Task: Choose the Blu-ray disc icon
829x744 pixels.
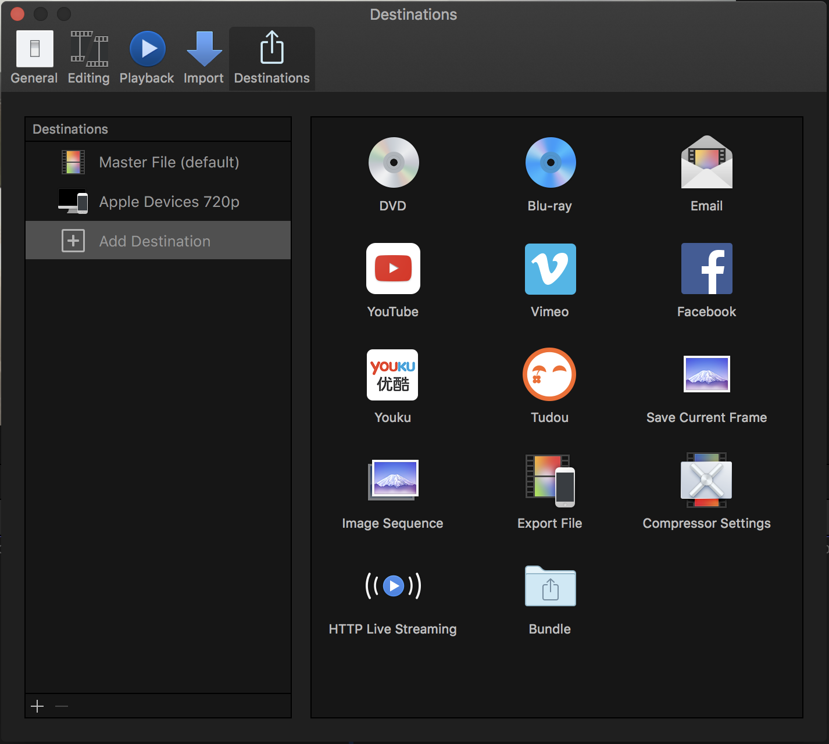Action: [551, 163]
